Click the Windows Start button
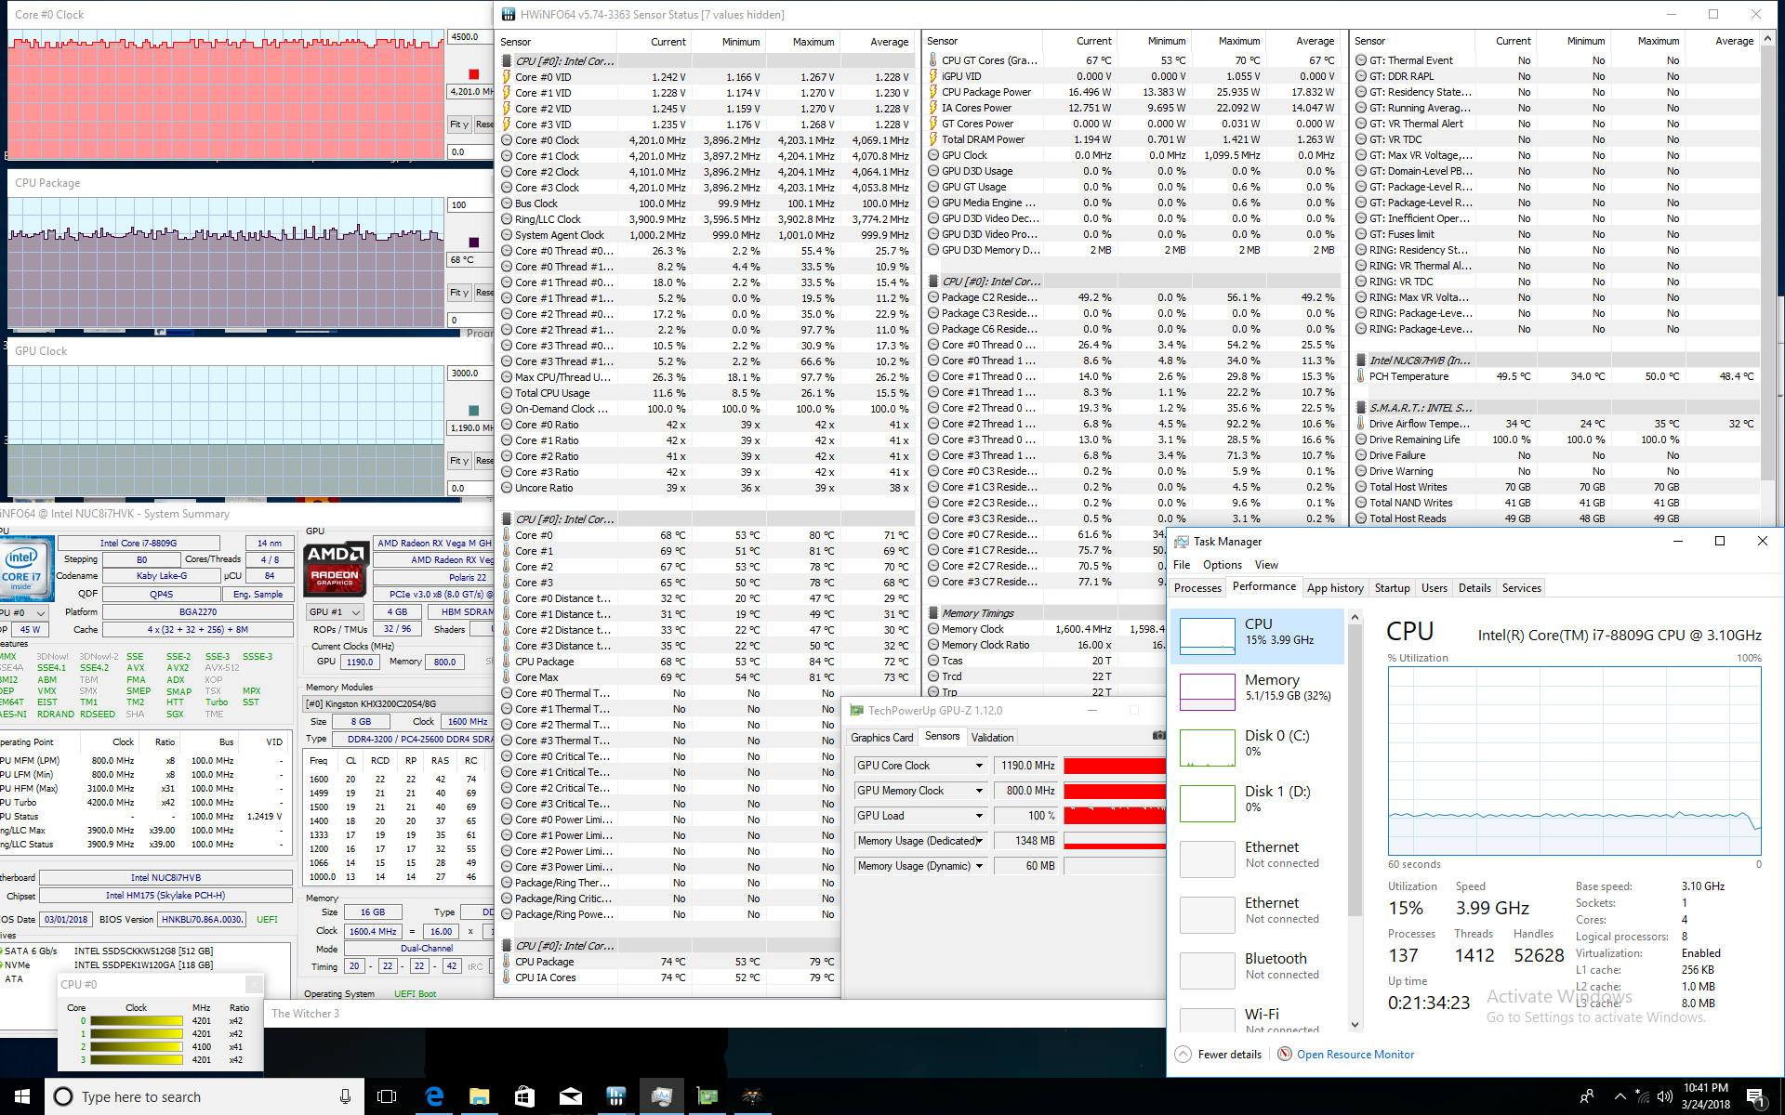Screen dimensions: 1785x1115 click(22, 1096)
